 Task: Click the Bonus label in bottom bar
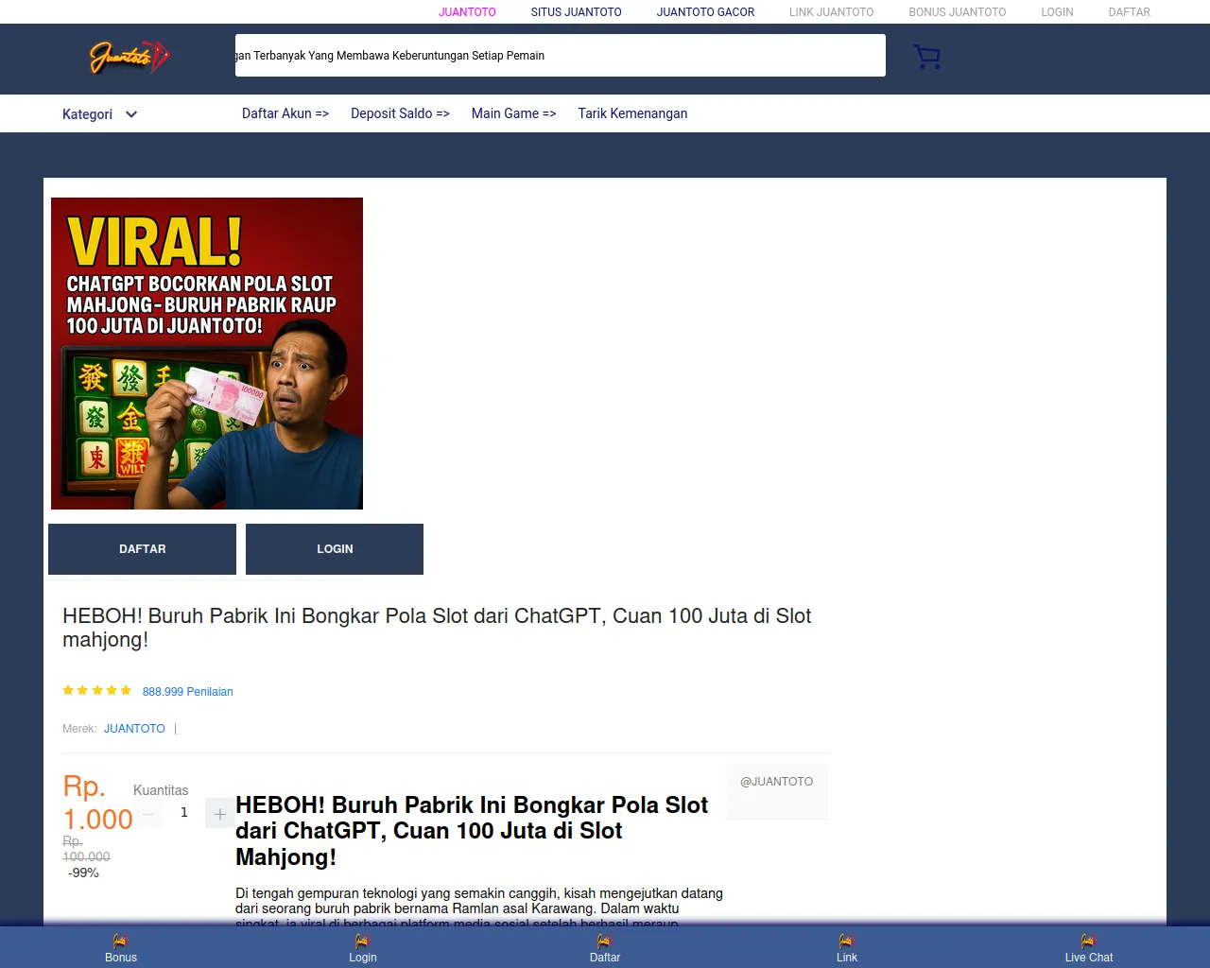coord(121,958)
